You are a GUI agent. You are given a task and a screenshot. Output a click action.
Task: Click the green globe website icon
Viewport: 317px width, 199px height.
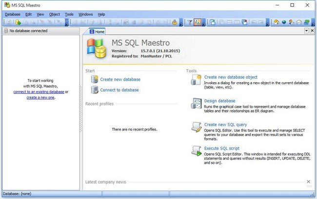click(x=284, y=22)
